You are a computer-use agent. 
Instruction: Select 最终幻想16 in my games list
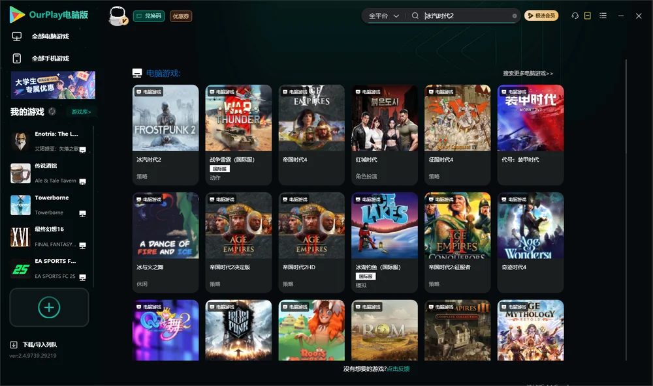coord(49,237)
